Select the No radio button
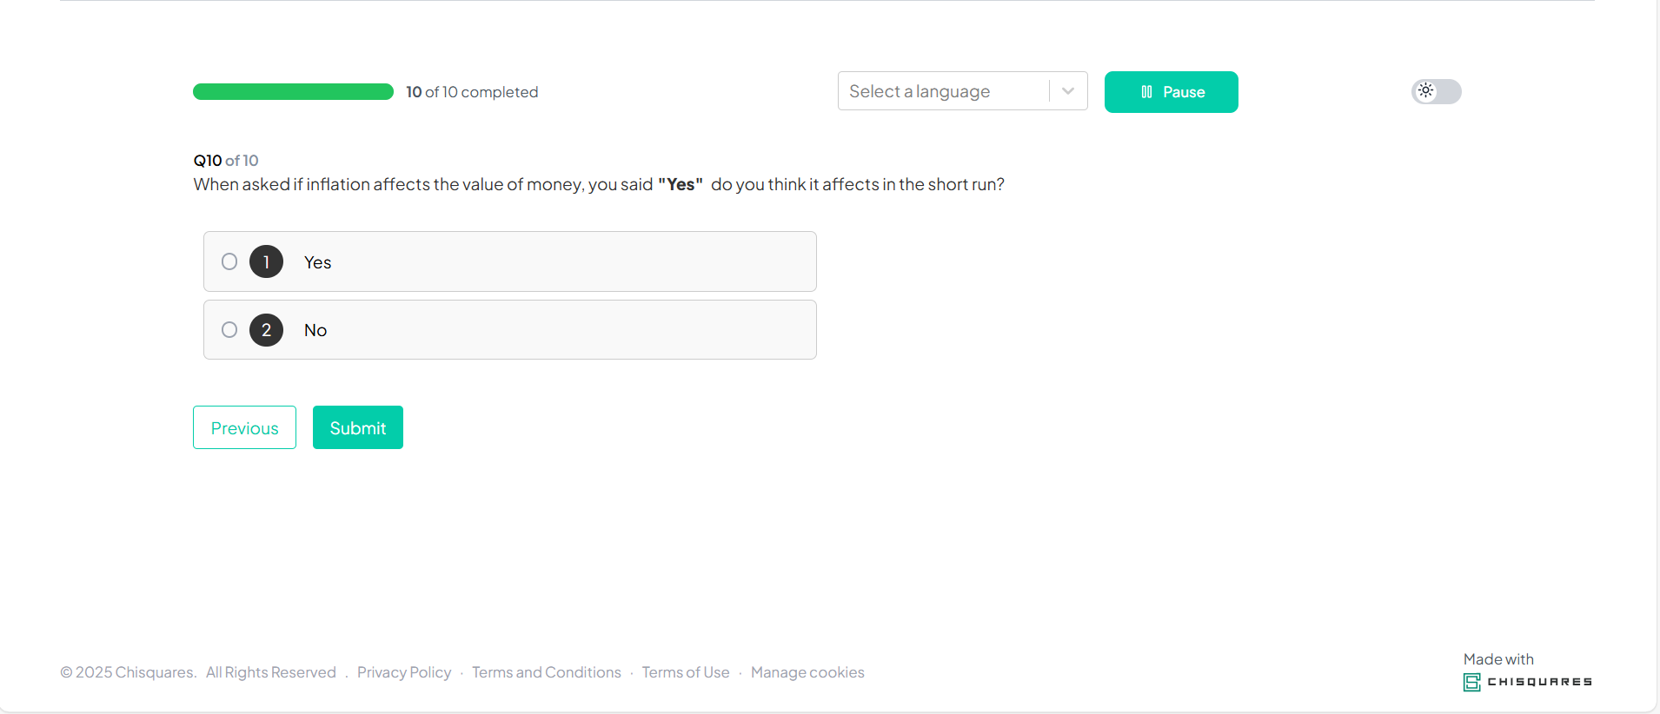The height and width of the screenshot is (714, 1660). tap(229, 330)
